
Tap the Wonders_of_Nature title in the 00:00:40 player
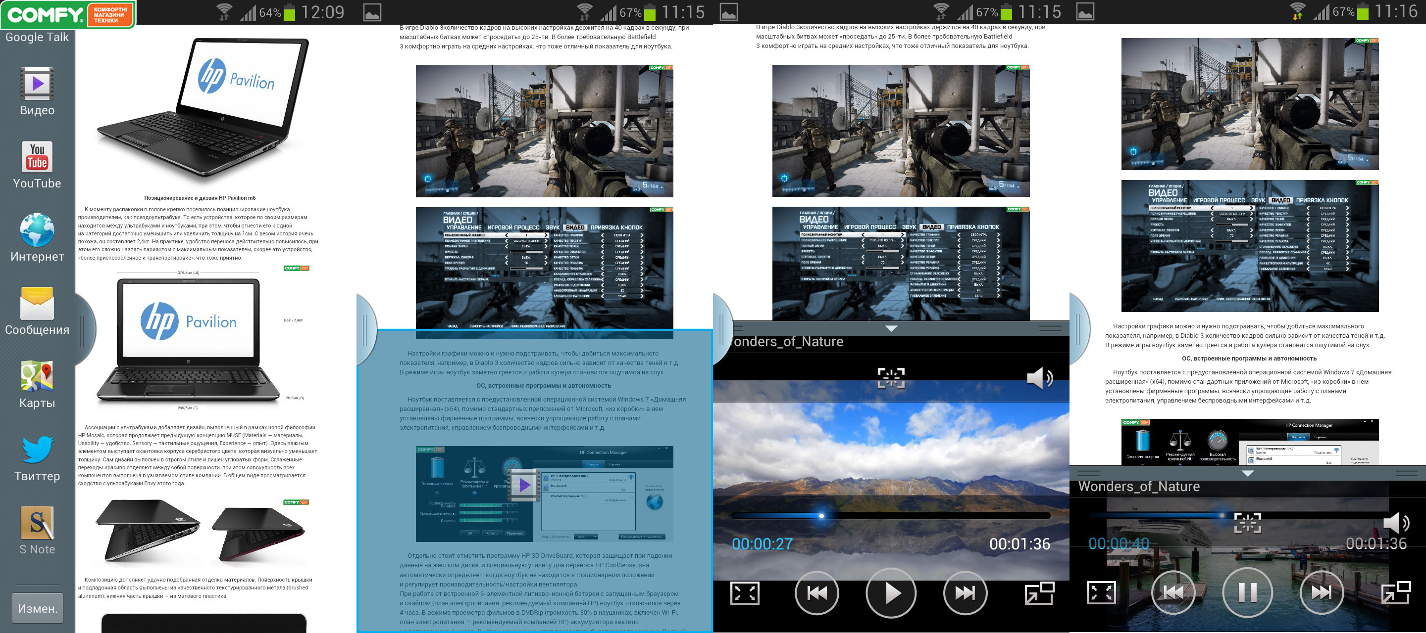coord(1139,487)
